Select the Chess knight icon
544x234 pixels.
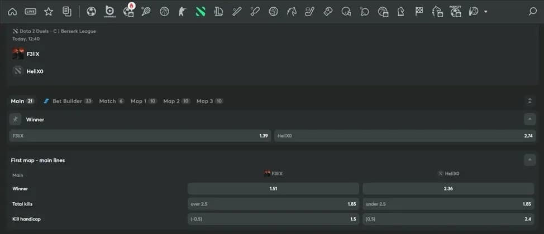pos(400,12)
